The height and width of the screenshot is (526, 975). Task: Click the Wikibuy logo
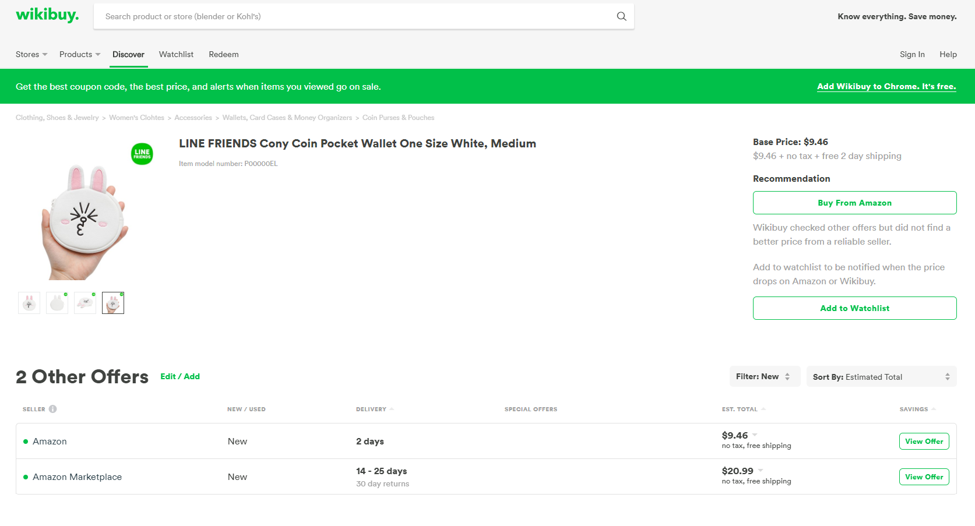coord(47,15)
